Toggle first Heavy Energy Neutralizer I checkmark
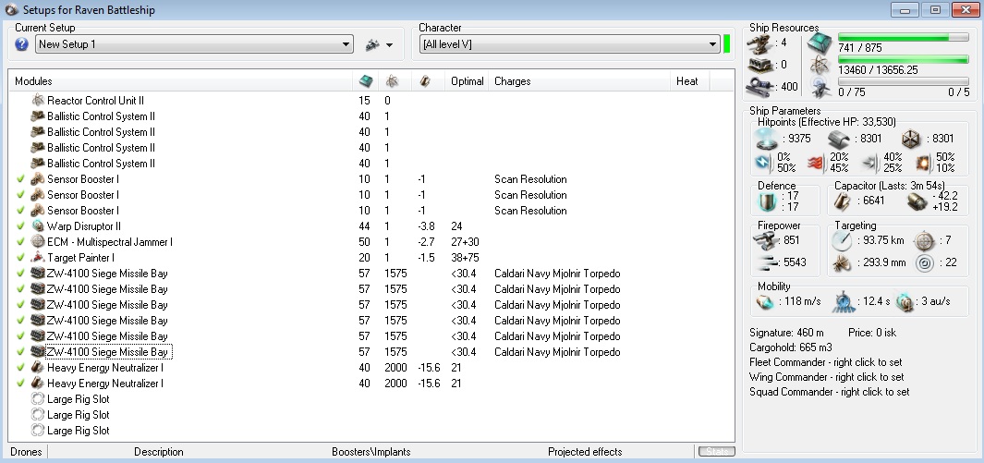The height and width of the screenshot is (463, 984). pos(20,368)
